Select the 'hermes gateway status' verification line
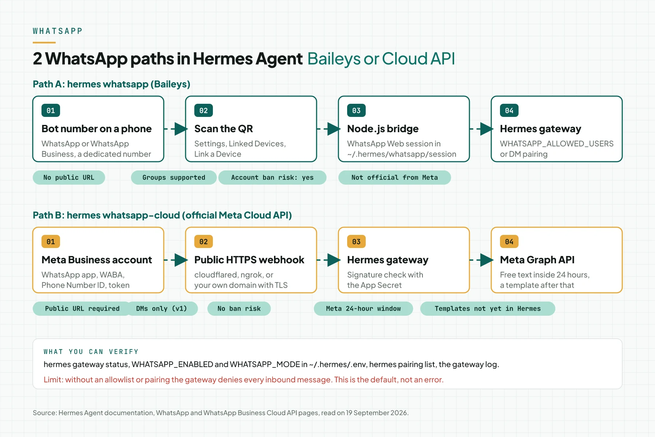 pyautogui.click(x=271, y=365)
